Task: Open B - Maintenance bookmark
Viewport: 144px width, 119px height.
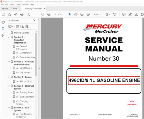Action: point(24,53)
